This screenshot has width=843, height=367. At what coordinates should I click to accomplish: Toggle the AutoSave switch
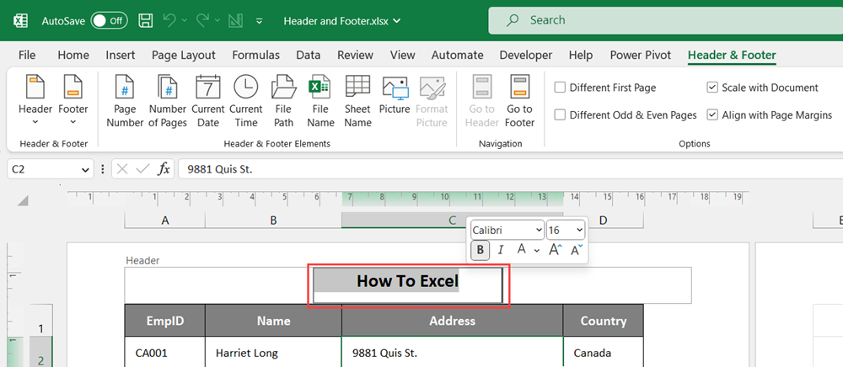(x=109, y=21)
